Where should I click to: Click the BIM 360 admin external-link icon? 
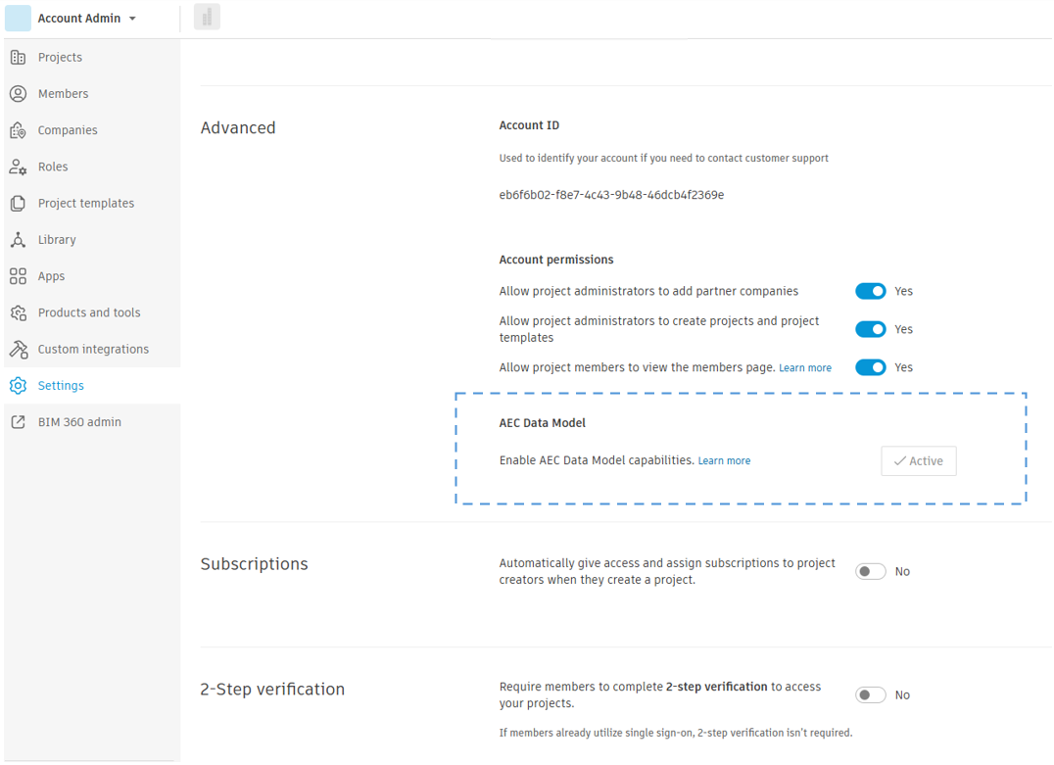18,422
